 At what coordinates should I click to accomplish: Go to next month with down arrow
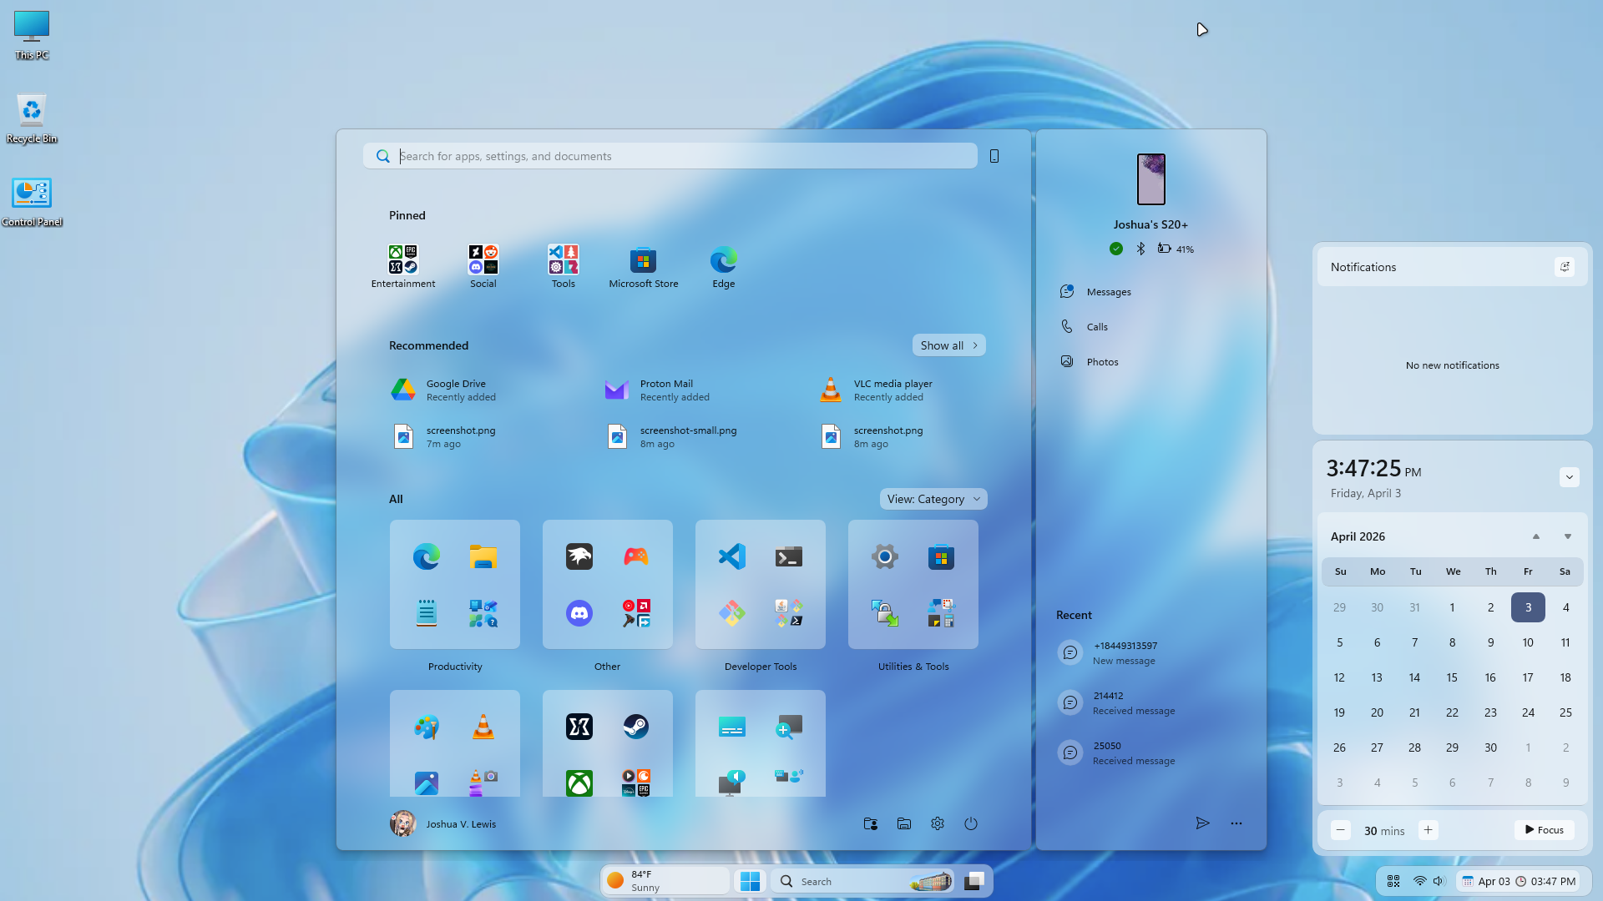1567,536
